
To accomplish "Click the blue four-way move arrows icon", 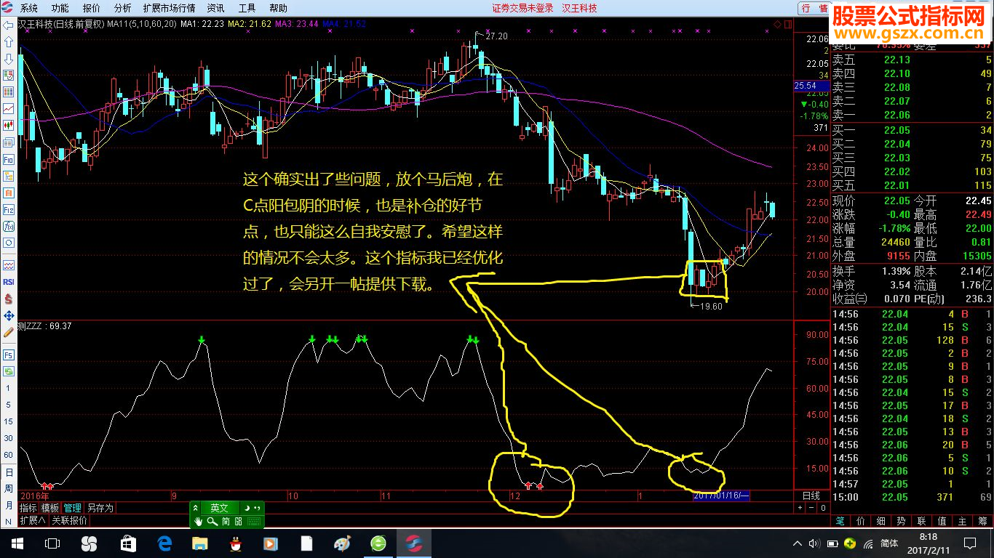I will (9, 315).
